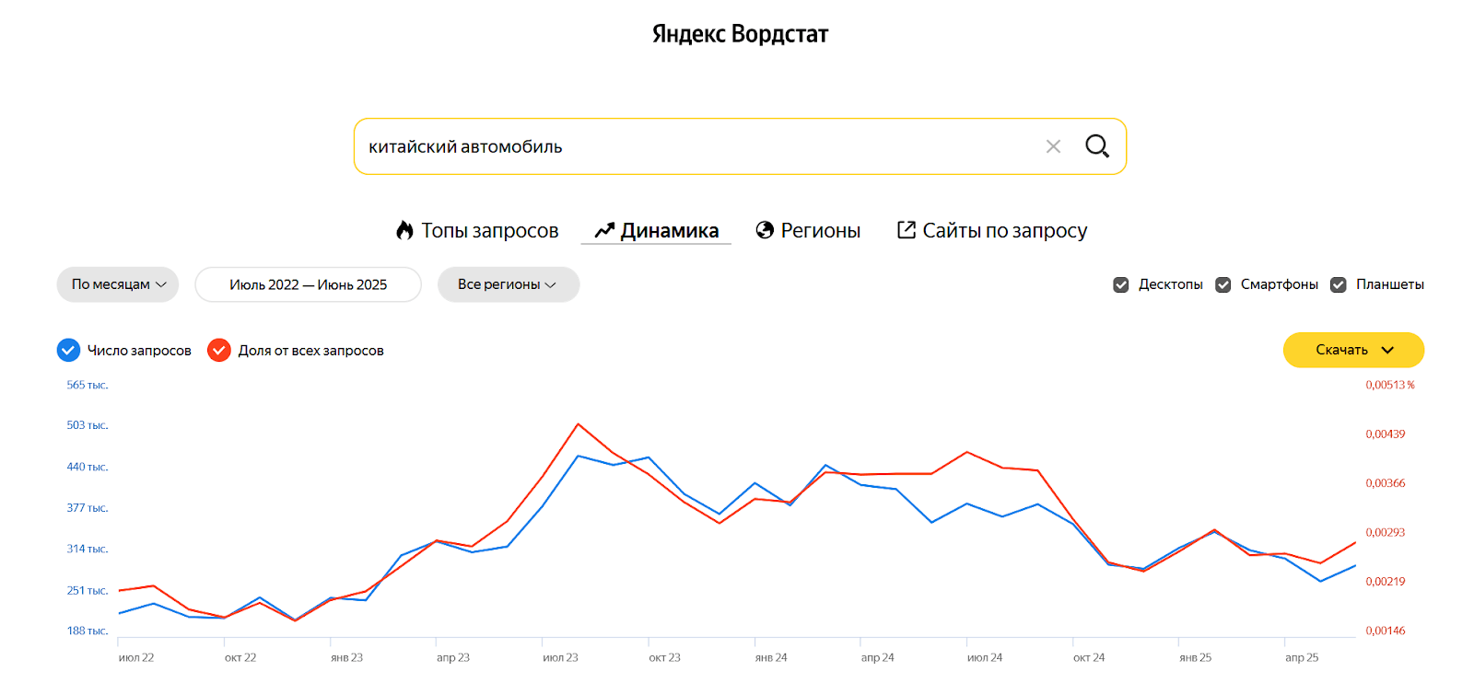Open the Сайты по запросу link

tap(1004, 231)
